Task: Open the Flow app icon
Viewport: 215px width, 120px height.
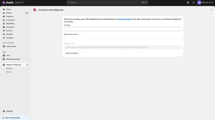Action: (4, 55)
